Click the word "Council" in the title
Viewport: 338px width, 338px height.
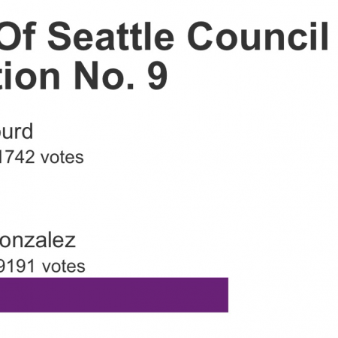(258, 36)
